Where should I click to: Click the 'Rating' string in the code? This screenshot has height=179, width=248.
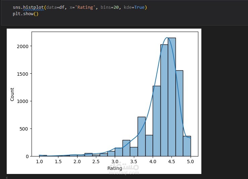(85, 7)
